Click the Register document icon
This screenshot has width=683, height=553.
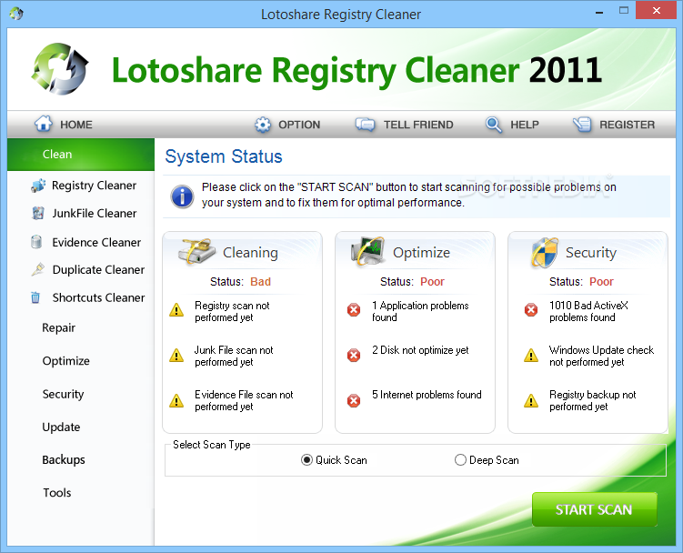(582, 125)
